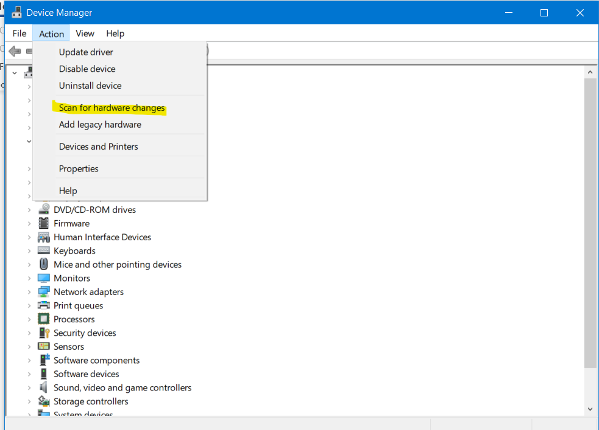Choose Disable device menu entry
Viewport: 599px width, 430px height.
click(x=120, y=69)
